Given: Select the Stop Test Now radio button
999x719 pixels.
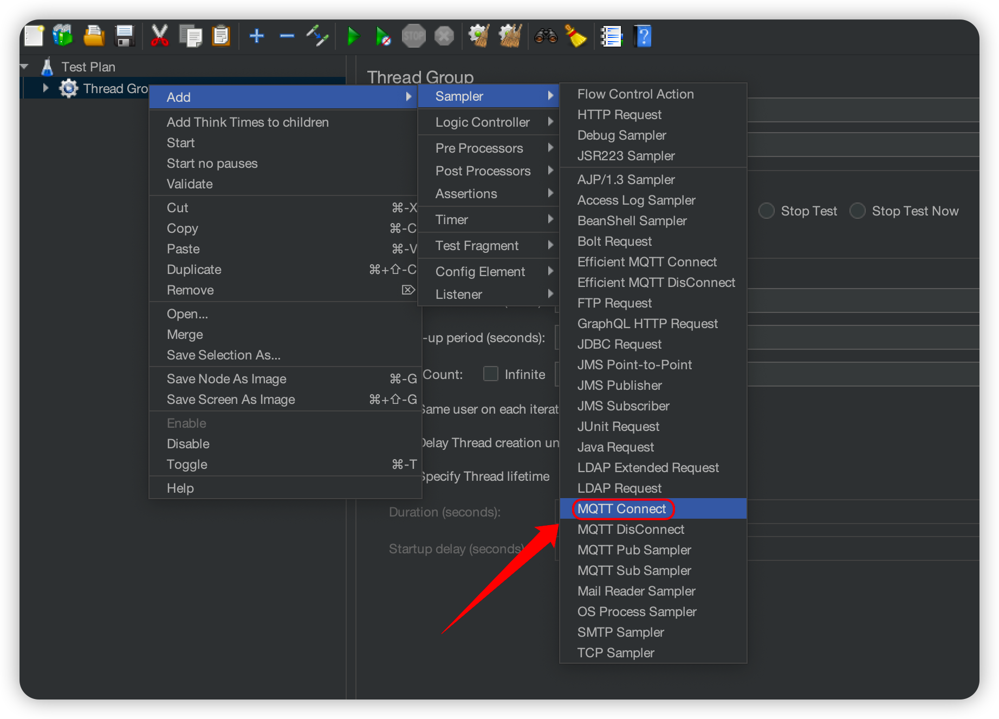Looking at the screenshot, I should 858,211.
